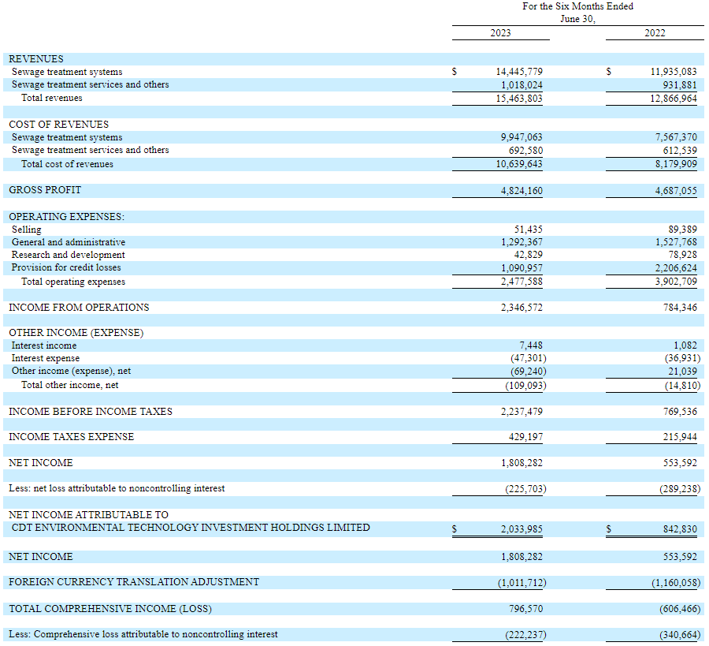Select the INCOME BEFORE INCOME TAXES label
The height and width of the screenshot is (646, 709).
91,412
